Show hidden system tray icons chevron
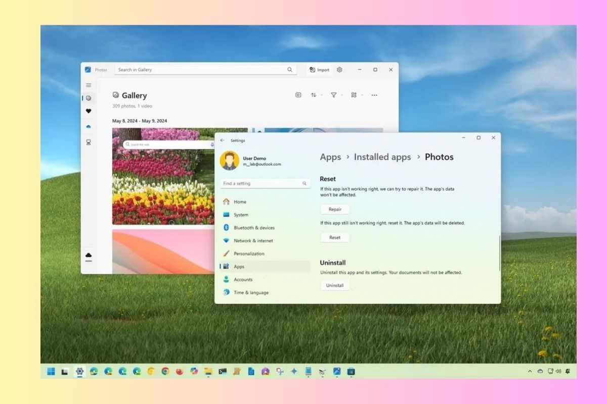This screenshot has height=404, width=607. tap(530, 371)
